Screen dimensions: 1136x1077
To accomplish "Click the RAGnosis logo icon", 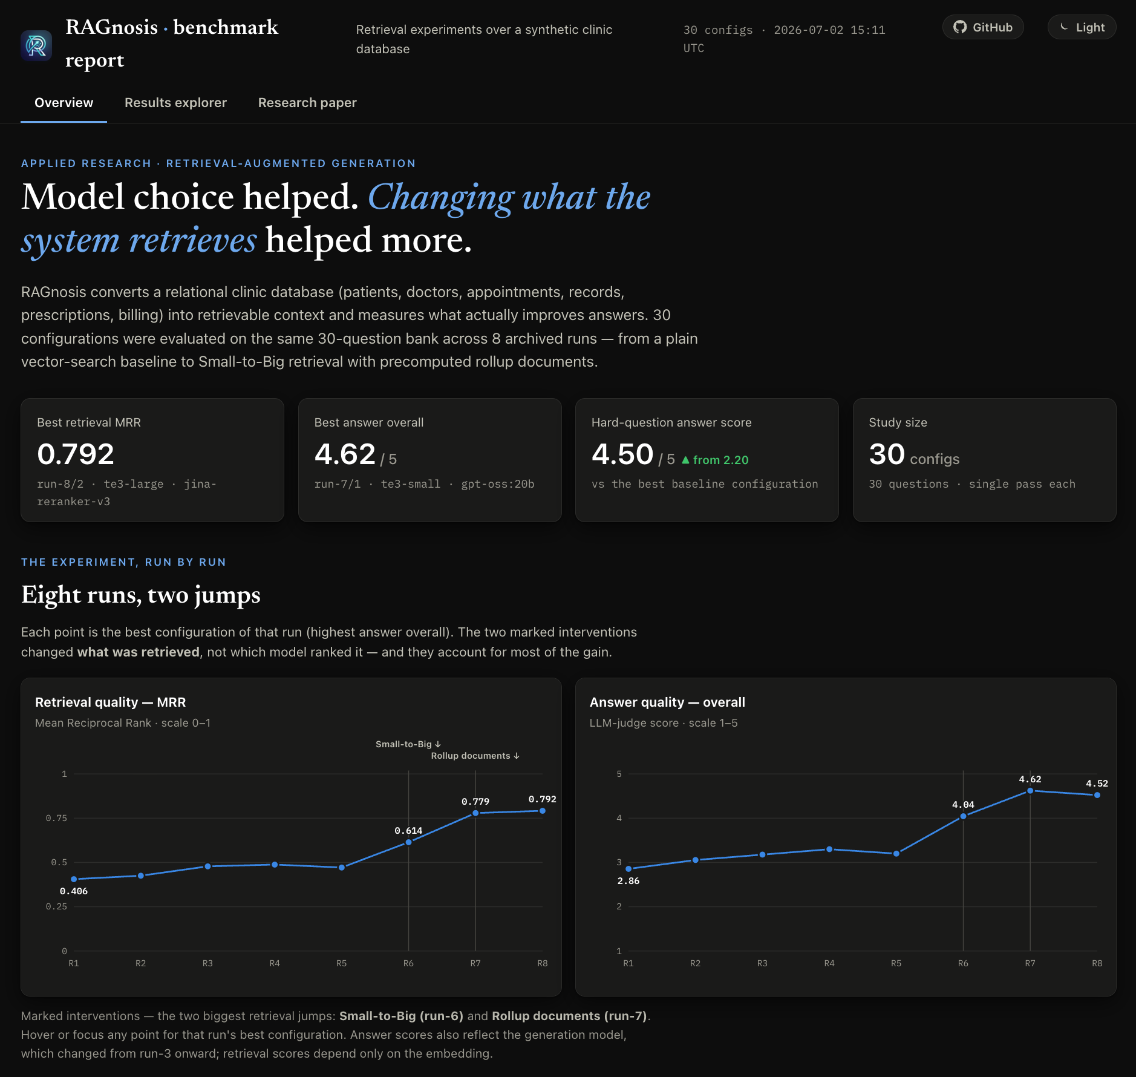I will 36,45.
